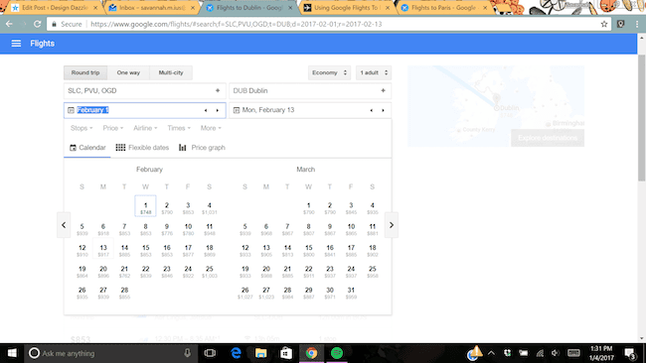Click the volume icon in the system tray
The height and width of the screenshot is (363, 646).
[556, 353]
